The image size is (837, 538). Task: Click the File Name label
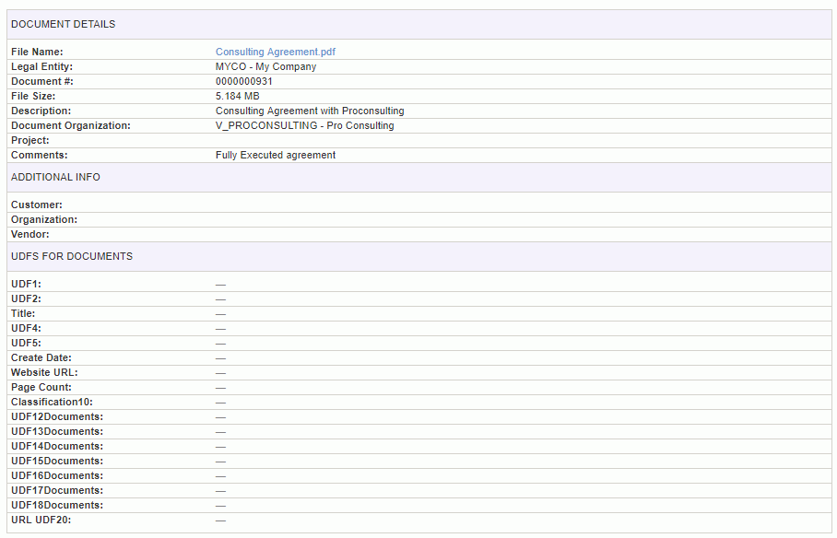tap(37, 52)
